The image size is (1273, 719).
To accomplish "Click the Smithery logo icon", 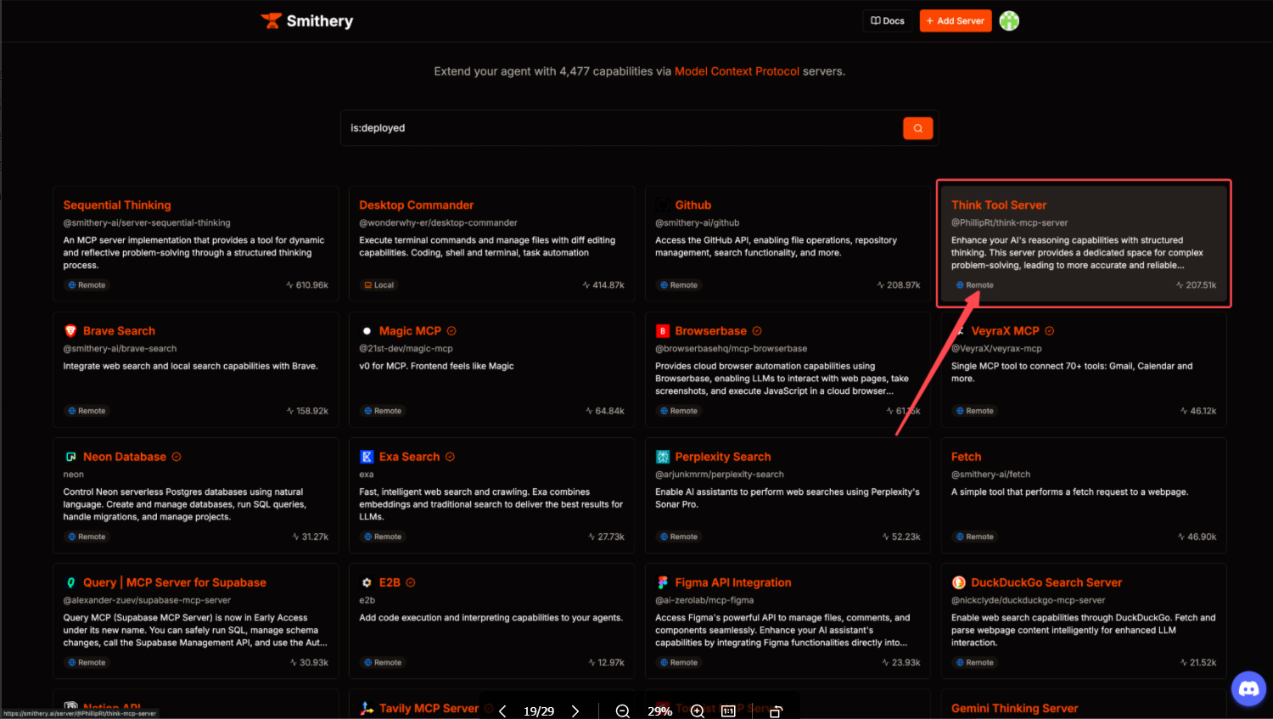I will click(x=271, y=21).
